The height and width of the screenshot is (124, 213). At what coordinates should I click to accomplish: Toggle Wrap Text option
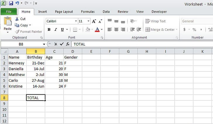(x=156, y=21)
